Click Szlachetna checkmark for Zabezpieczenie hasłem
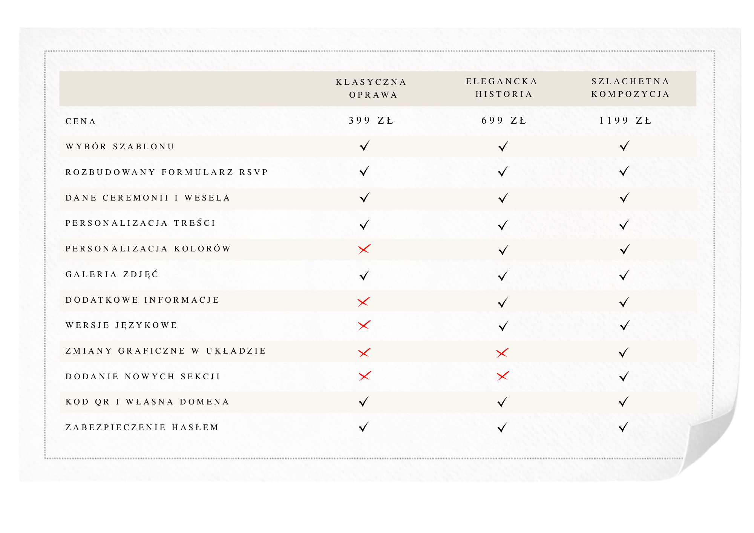 point(624,427)
